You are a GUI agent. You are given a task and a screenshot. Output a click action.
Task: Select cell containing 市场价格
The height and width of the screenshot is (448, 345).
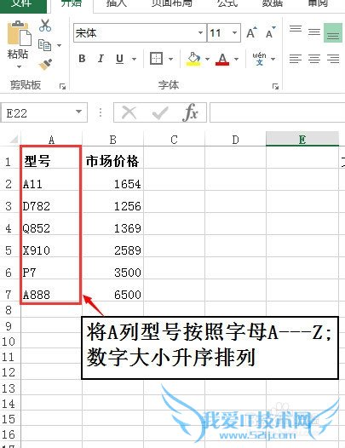tap(113, 158)
